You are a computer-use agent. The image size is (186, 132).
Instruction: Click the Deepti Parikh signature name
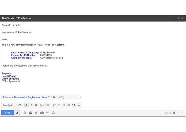tap(9, 76)
